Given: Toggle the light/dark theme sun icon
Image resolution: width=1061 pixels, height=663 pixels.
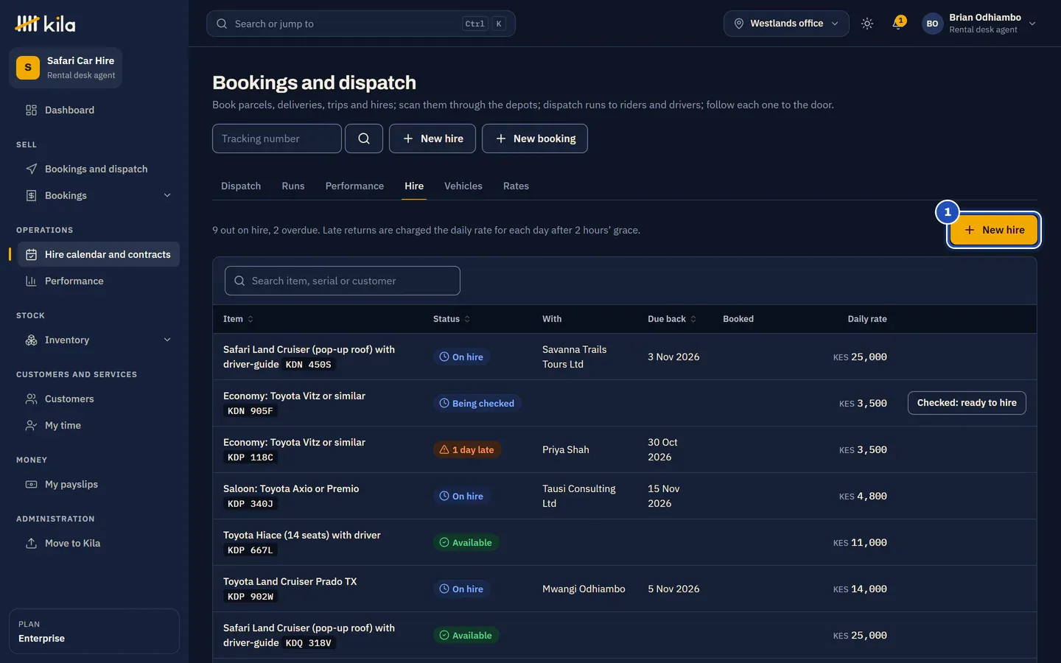Looking at the screenshot, I should (x=867, y=24).
